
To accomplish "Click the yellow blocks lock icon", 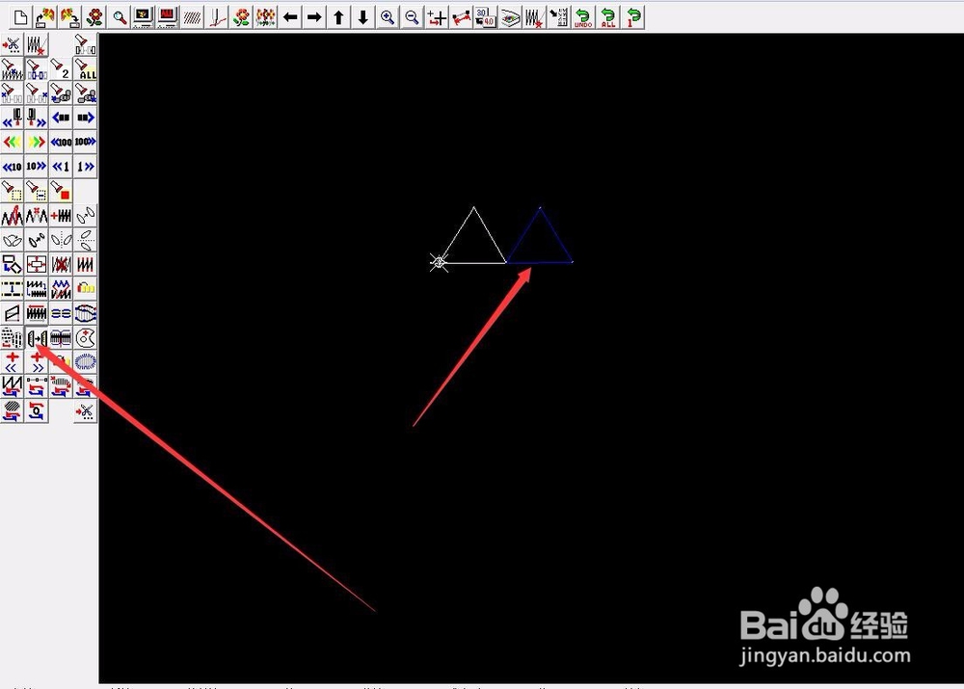I will [x=86, y=289].
